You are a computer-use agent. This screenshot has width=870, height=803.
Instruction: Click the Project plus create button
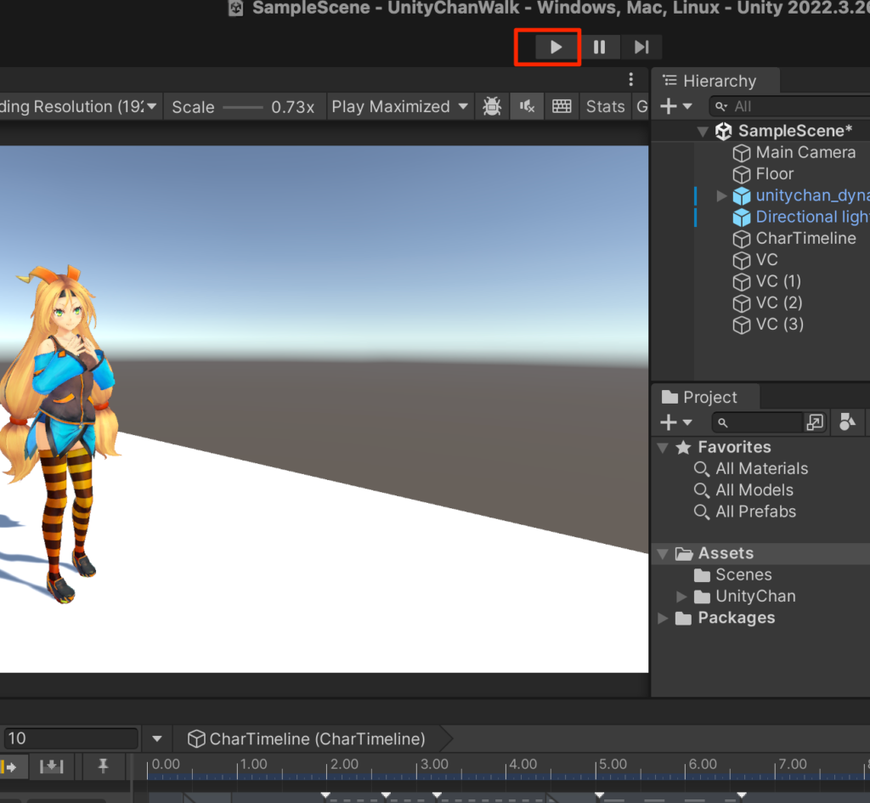(669, 423)
